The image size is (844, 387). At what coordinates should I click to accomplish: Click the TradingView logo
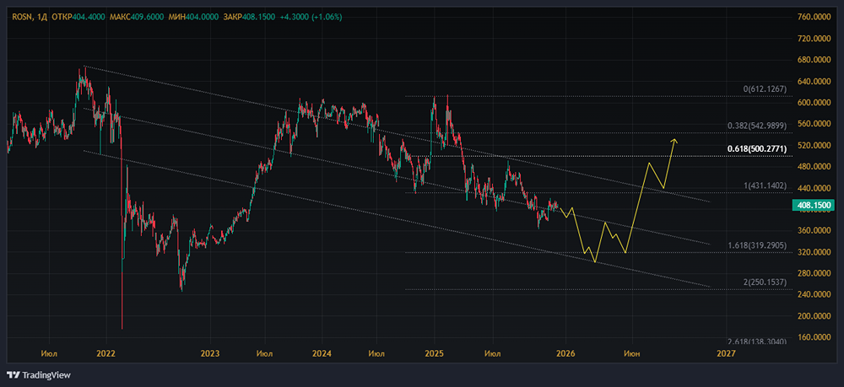(x=40, y=374)
